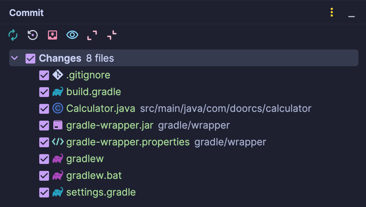Minimize the Commit tool window

(x=352, y=16)
